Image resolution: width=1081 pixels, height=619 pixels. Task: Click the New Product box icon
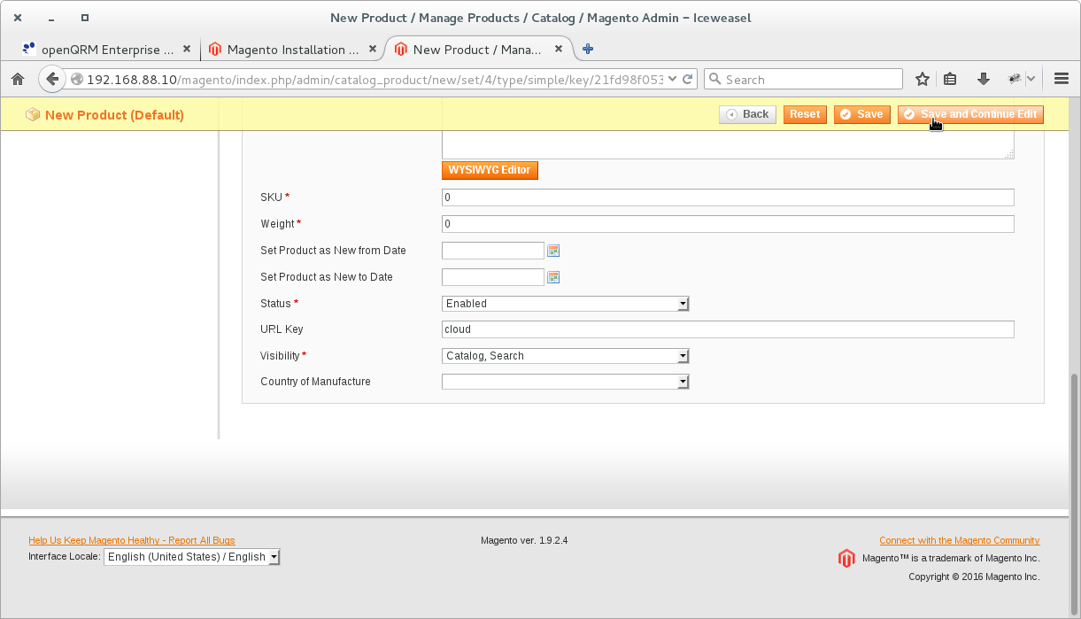coord(33,114)
